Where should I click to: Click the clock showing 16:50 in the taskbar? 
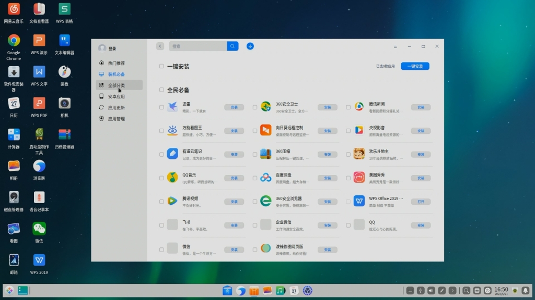[x=501, y=291]
